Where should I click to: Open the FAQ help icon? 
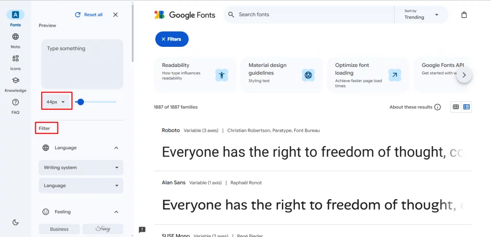coord(15,107)
